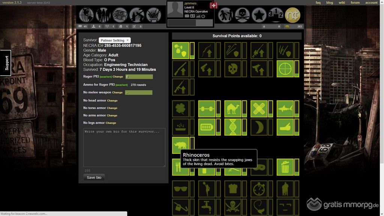The height and width of the screenshot is (216, 384).
Task: Select the Rhinoceros skill icon
Action: coord(180,145)
